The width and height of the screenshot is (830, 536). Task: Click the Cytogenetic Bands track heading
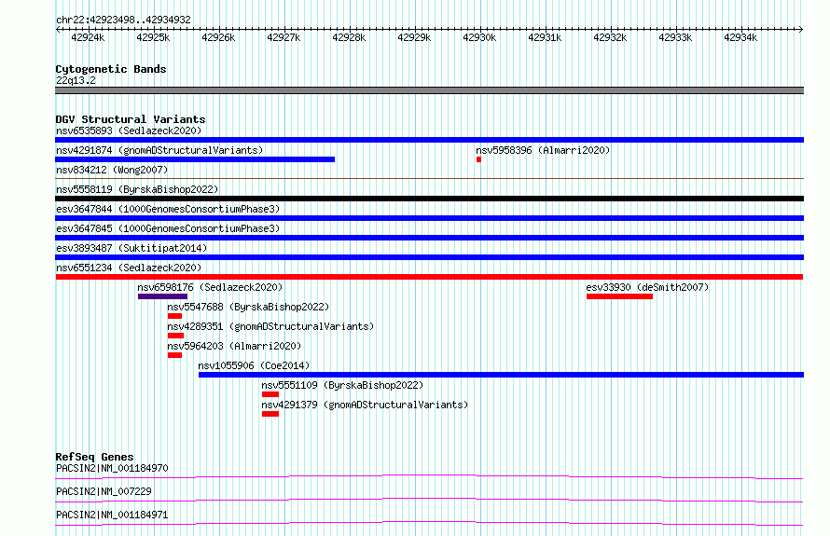[x=111, y=69]
